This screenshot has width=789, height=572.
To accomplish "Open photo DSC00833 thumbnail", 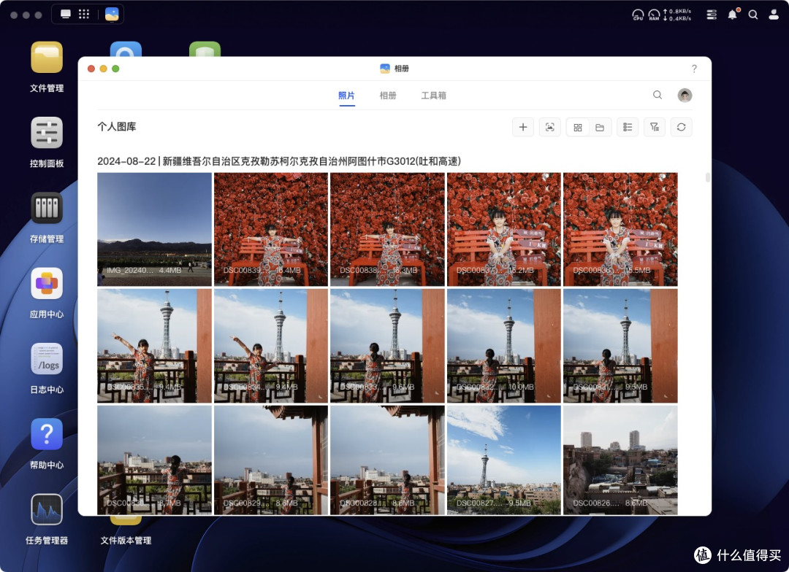I will click(387, 346).
